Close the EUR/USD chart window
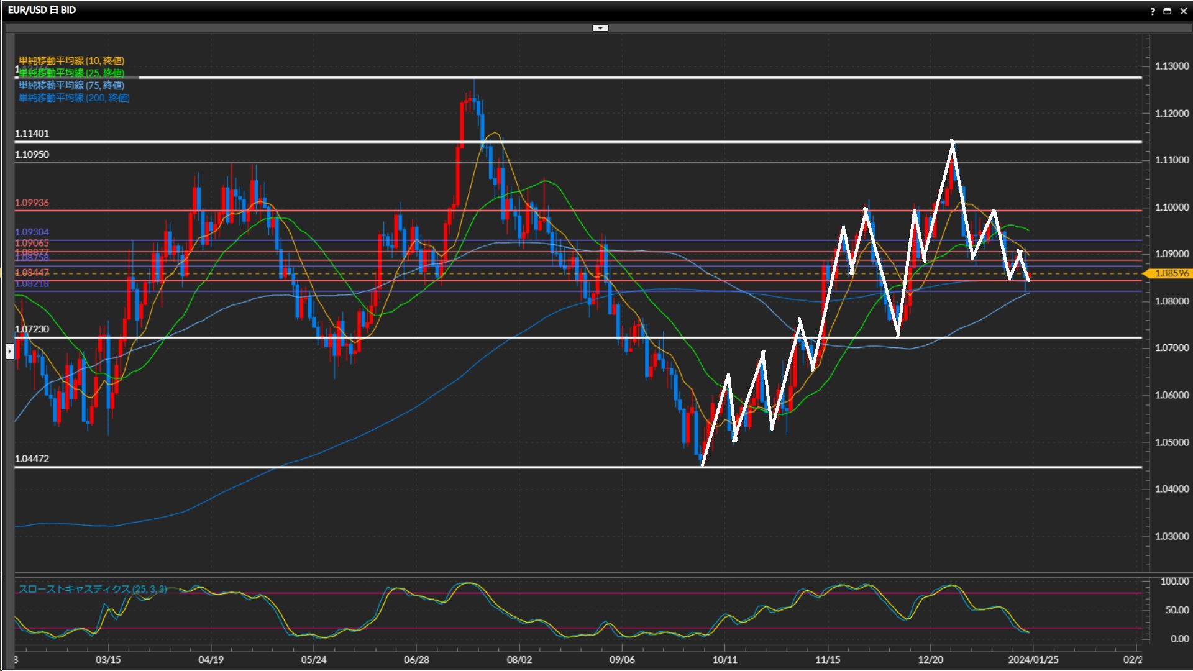Image resolution: width=1193 pixels, height=671 pixels. tap(1183, 11)
